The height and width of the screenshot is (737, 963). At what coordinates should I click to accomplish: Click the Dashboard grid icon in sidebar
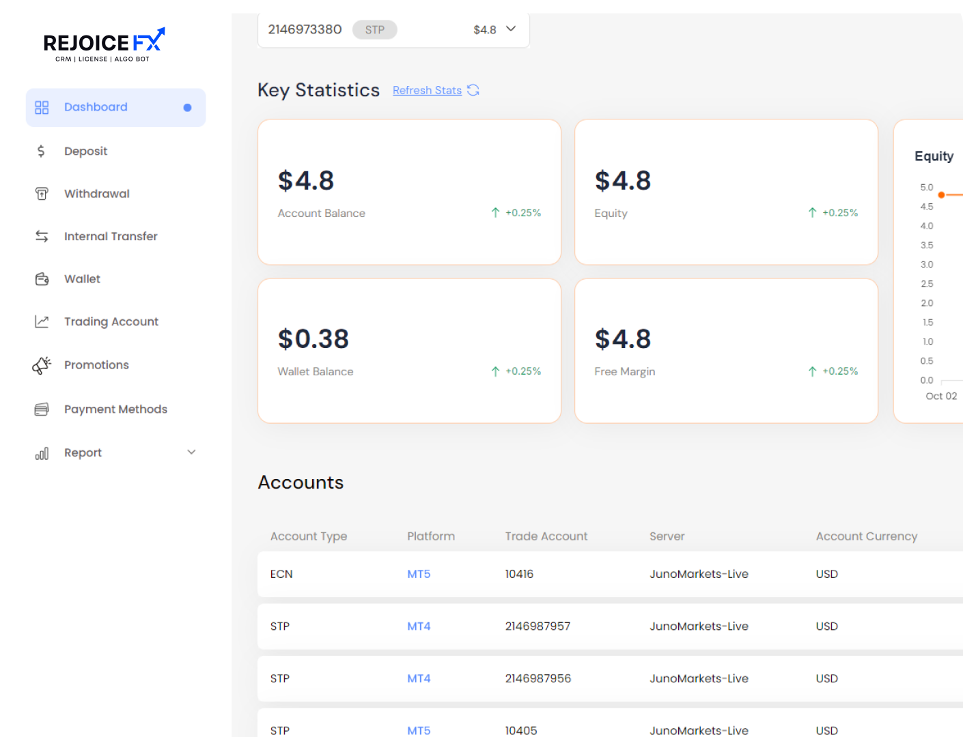(42, 108)
